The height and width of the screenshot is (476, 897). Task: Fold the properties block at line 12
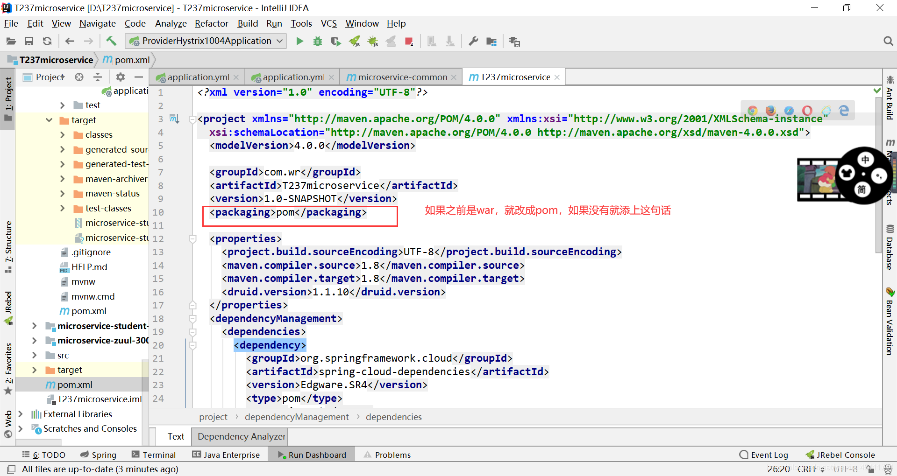tap(192, 239)
